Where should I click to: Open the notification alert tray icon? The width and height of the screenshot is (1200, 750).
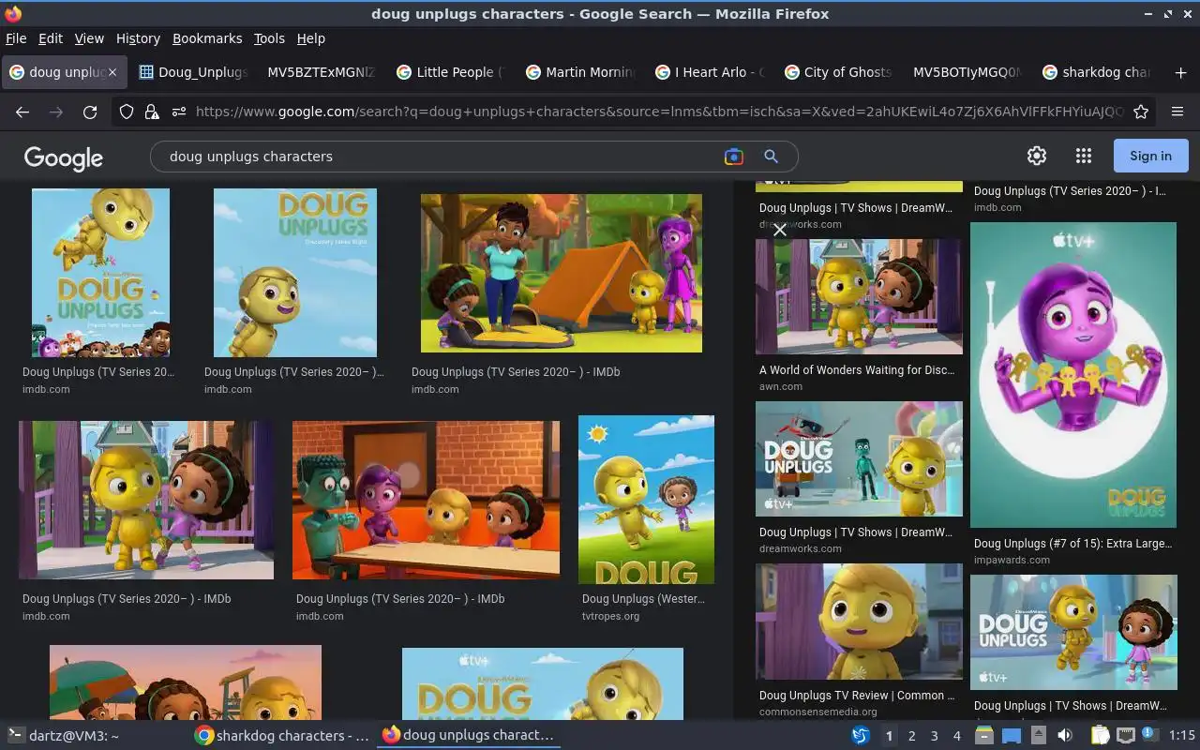coord(1149,736)
